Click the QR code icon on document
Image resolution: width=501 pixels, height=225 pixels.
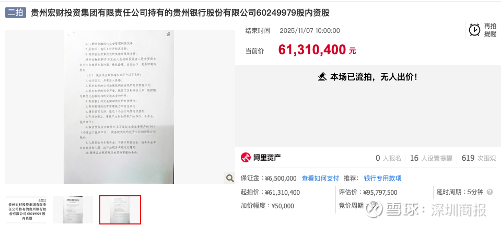click(168, 34)
